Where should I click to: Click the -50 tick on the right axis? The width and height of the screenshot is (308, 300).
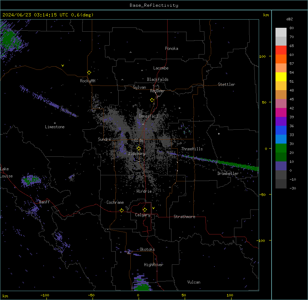click(262, 195)
